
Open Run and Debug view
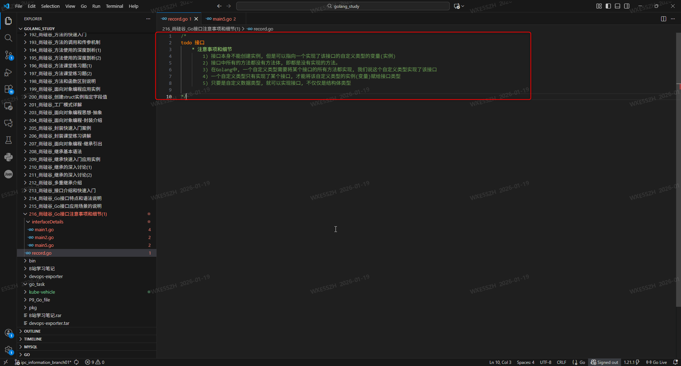pyautogui.click(x=9, y=72)
